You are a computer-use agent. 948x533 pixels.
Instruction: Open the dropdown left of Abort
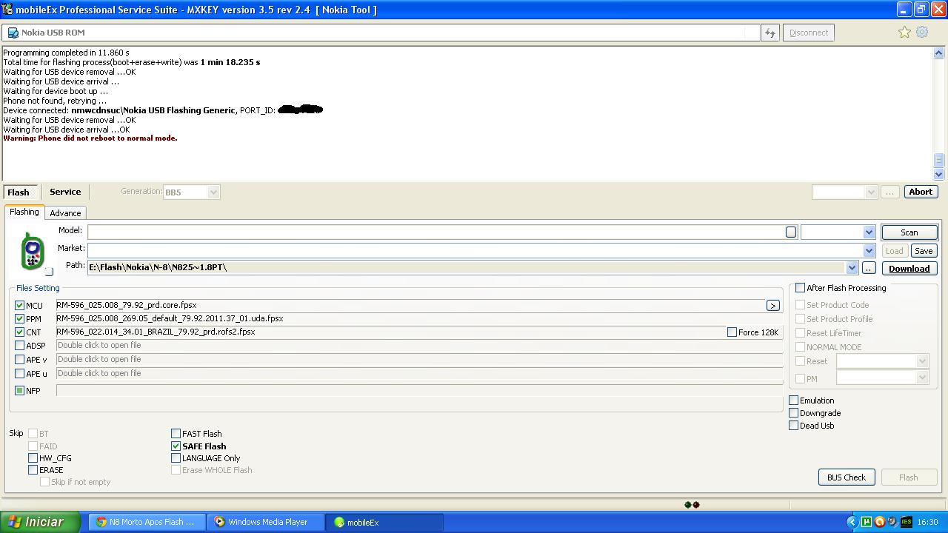tap(870, 192)
